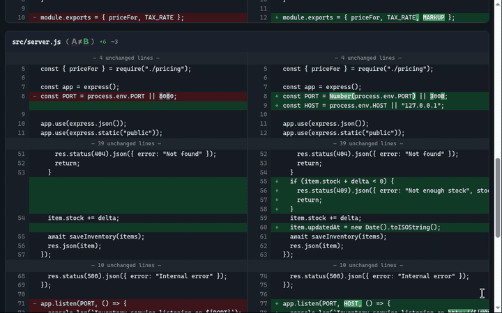Image resolution: width=502 pixels, height=313 pixels.
Task: Click the vertical scrollbar thumb
Action: click(498, 198)
